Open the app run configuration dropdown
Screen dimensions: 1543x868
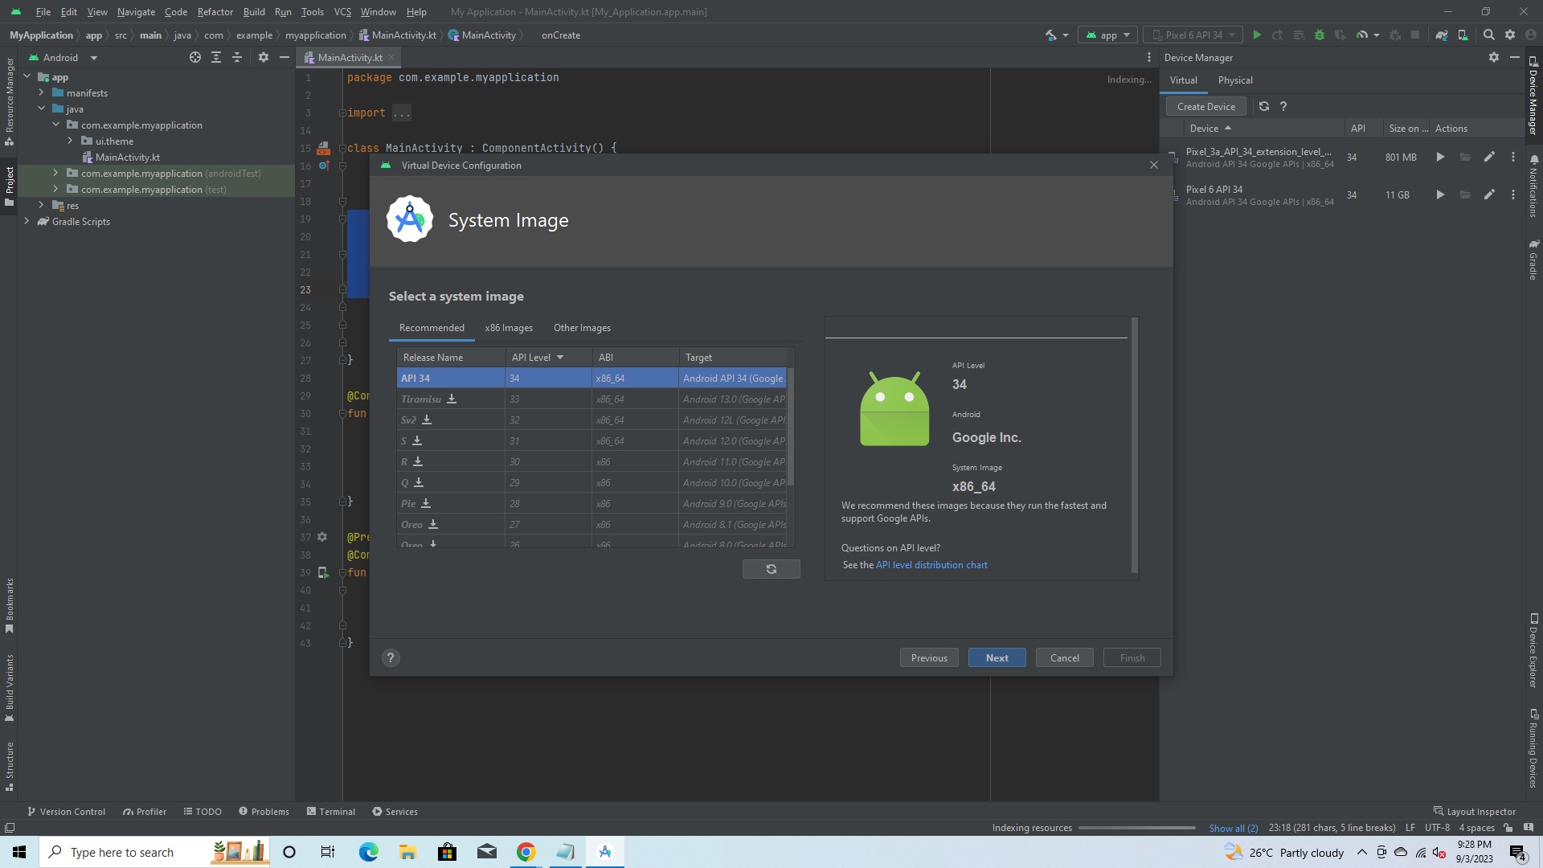click(x=1108, y=35)
